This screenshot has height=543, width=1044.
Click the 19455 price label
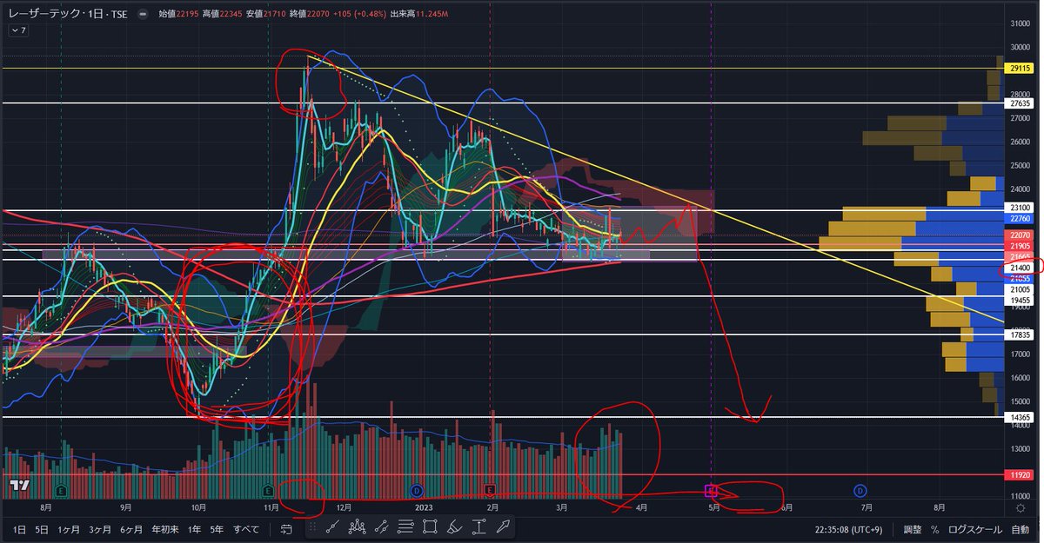click(x=1019, y=300)
